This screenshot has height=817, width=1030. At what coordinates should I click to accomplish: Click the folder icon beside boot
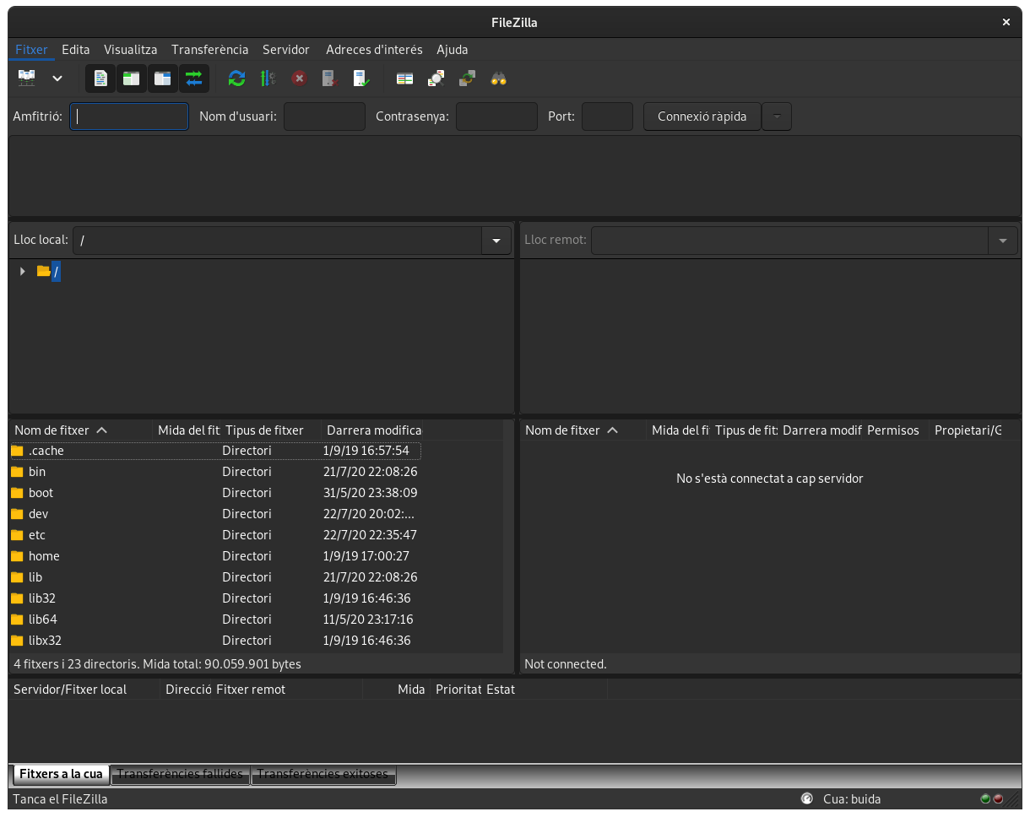coord(17,493)
